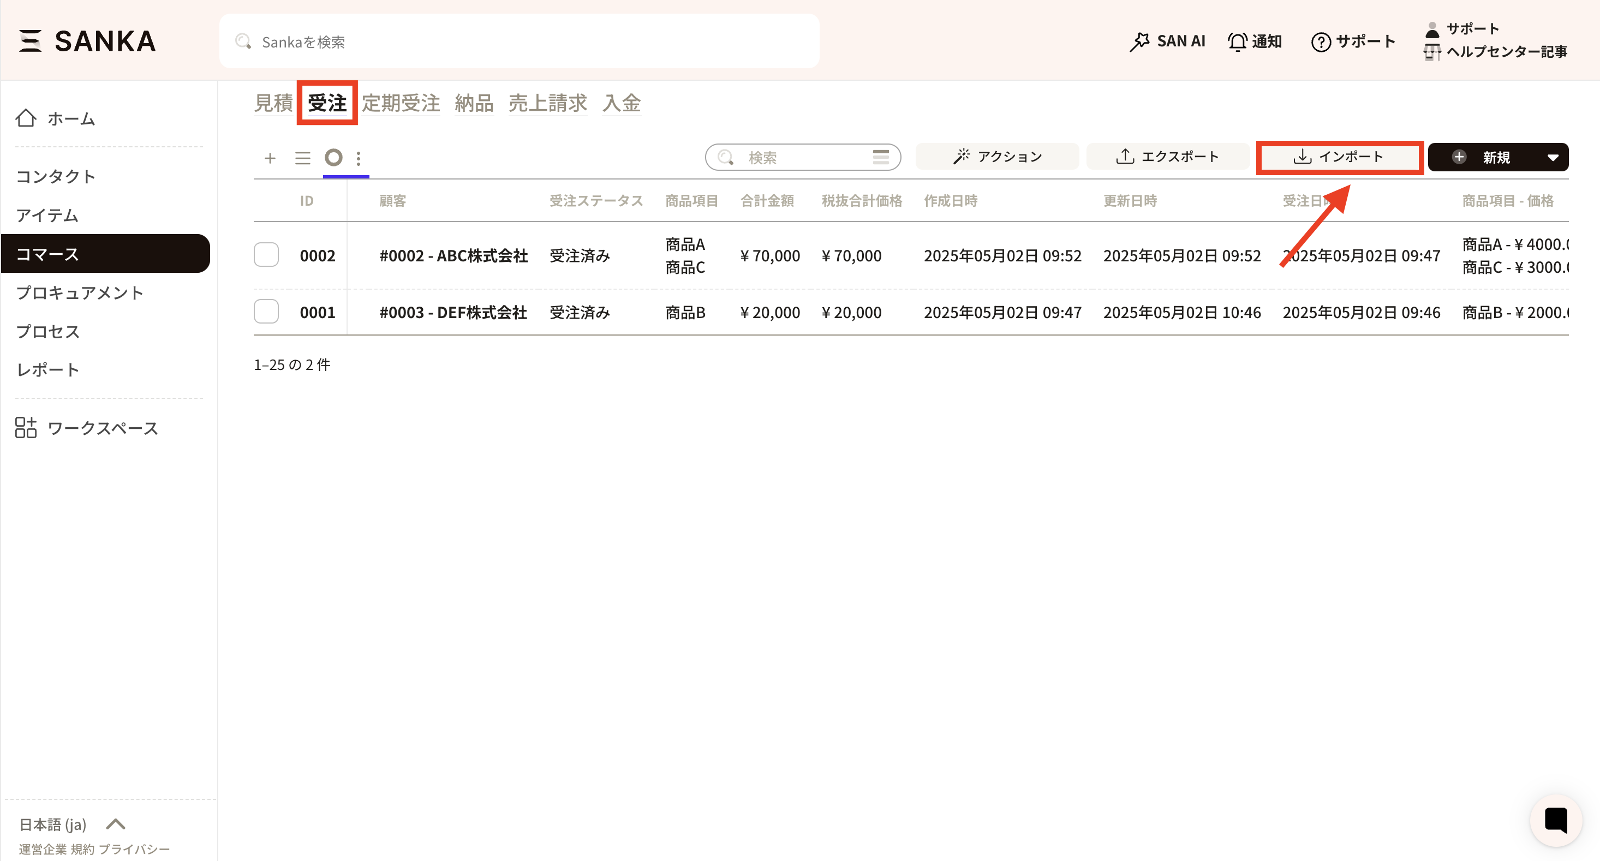Switch to the 売上請求 tab
The height and width of the screenshot is (861, 1600).
[547, 103]
